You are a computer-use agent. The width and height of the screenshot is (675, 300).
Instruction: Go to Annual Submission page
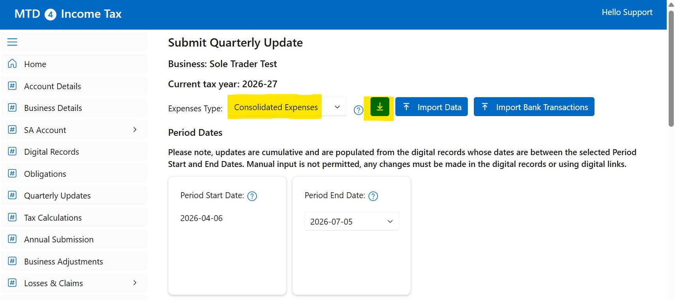[74, 239]
